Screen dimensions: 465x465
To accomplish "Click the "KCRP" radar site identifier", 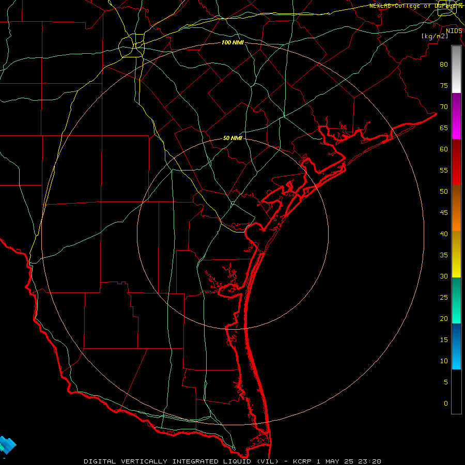I will tap(302, 461).
